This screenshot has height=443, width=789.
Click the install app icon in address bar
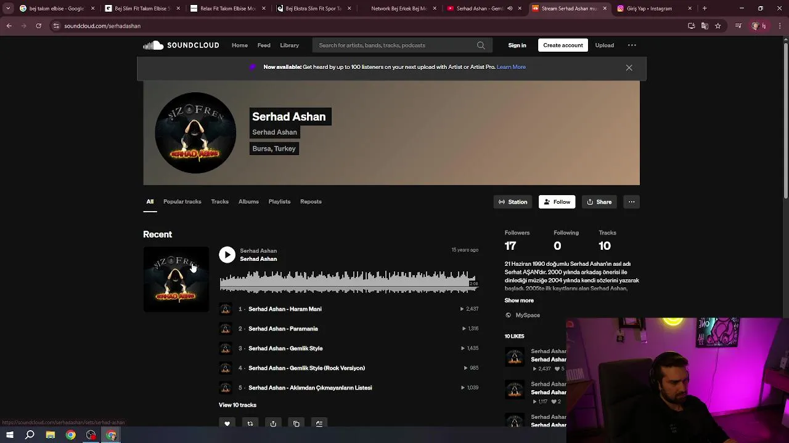coord(691,26)
